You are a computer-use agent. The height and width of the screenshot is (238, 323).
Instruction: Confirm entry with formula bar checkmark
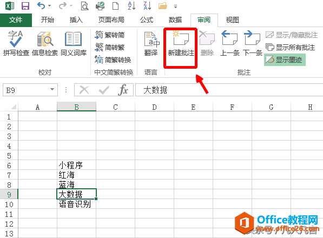[x=104, y=90]
